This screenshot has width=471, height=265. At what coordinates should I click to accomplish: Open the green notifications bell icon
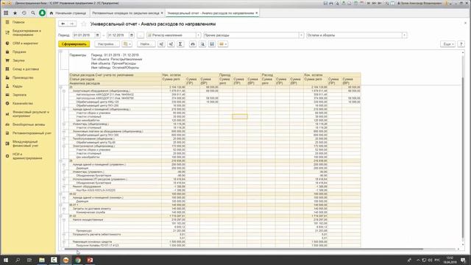[43, 13]
